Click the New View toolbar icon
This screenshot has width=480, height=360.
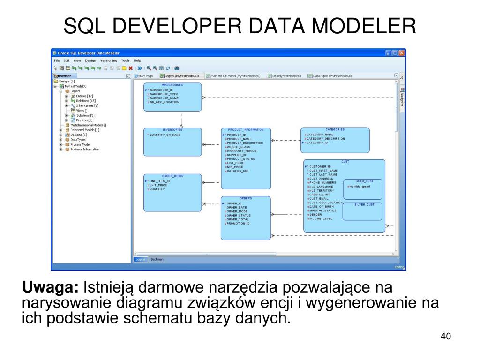point(68,68)
